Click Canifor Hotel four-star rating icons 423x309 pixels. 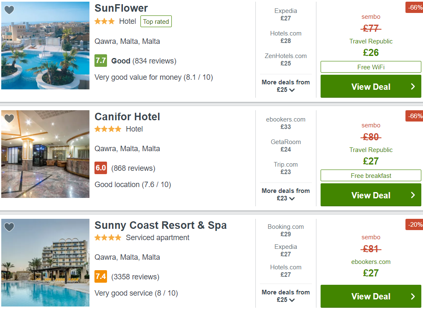(108, 129)
